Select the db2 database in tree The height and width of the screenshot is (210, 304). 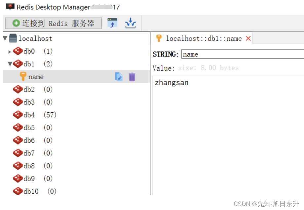tap(29, 89)
